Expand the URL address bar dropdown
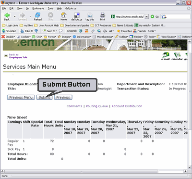The height and width of the screenshot is (179, 192). (146, 16)
